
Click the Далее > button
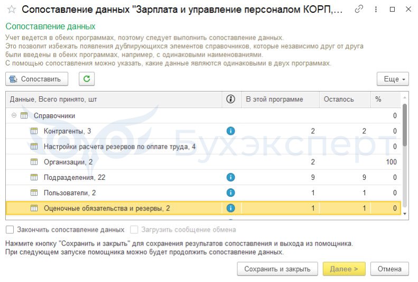tap(344, 269)
